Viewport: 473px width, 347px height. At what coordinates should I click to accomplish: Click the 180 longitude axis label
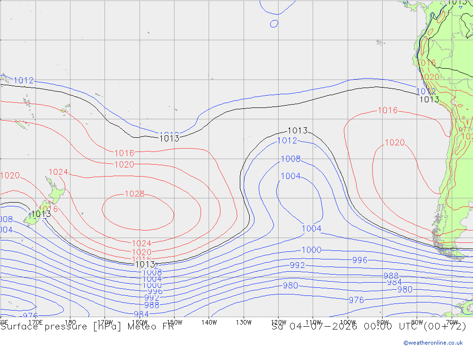tap(70, 322)
